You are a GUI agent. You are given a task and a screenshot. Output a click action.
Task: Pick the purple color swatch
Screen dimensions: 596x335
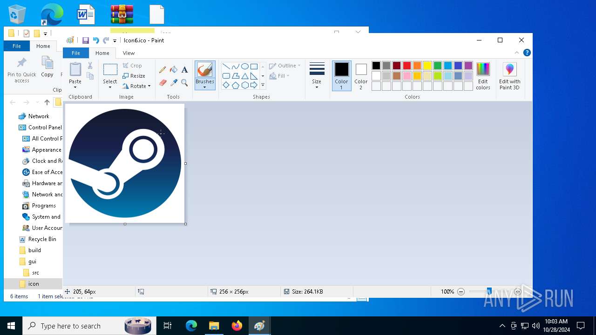(x=468, y=66)
